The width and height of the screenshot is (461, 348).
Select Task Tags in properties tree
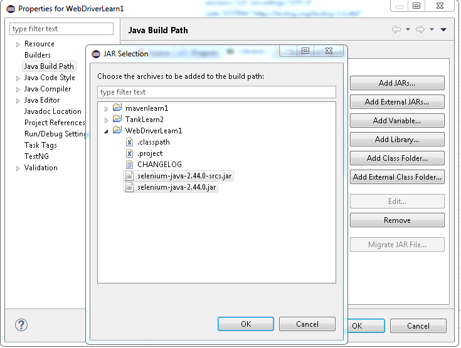click(41, 145)
